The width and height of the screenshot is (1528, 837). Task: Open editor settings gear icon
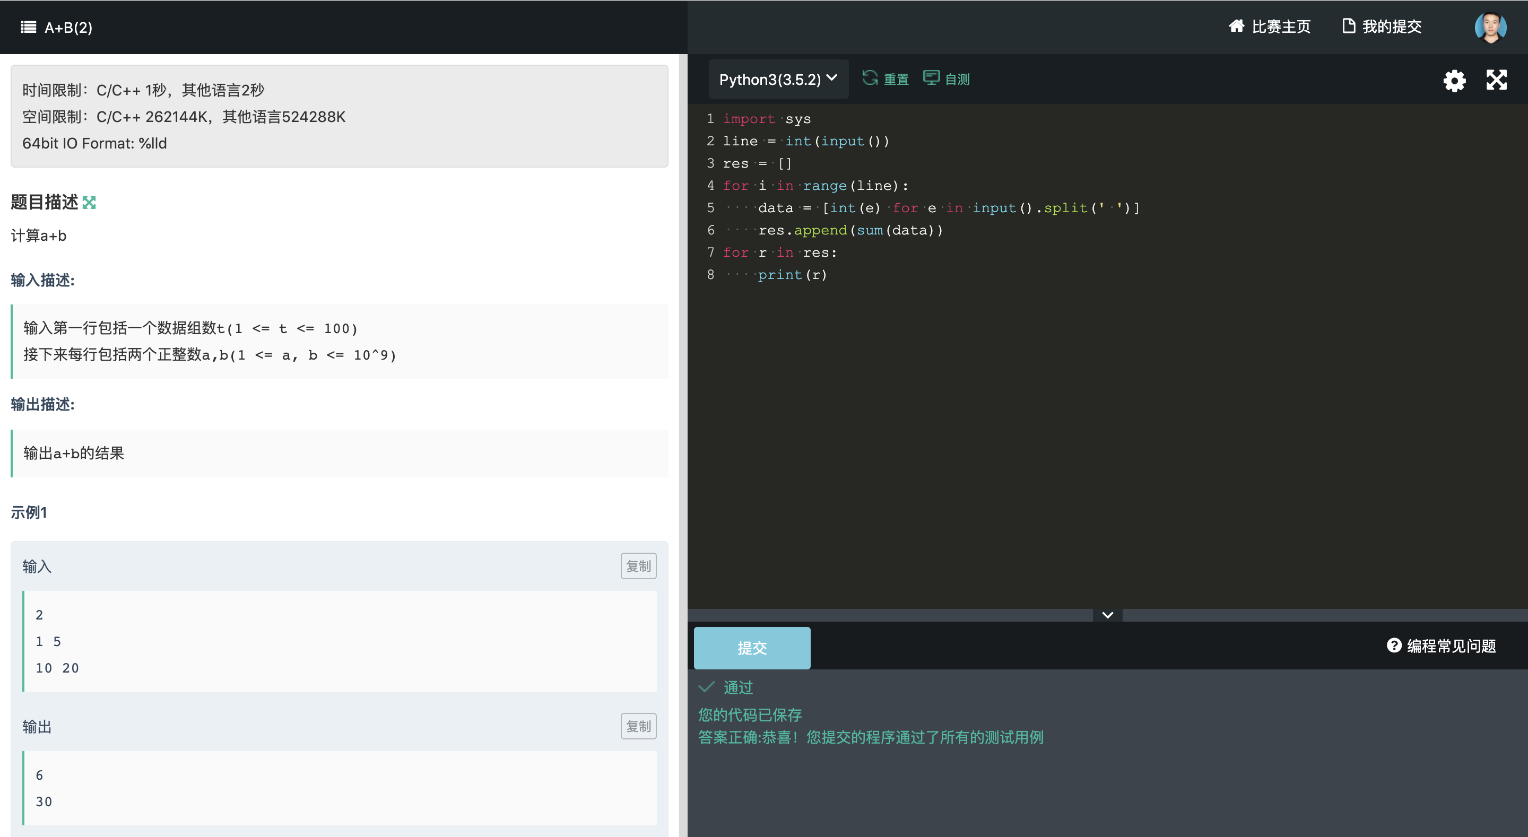coord(1454,80)
